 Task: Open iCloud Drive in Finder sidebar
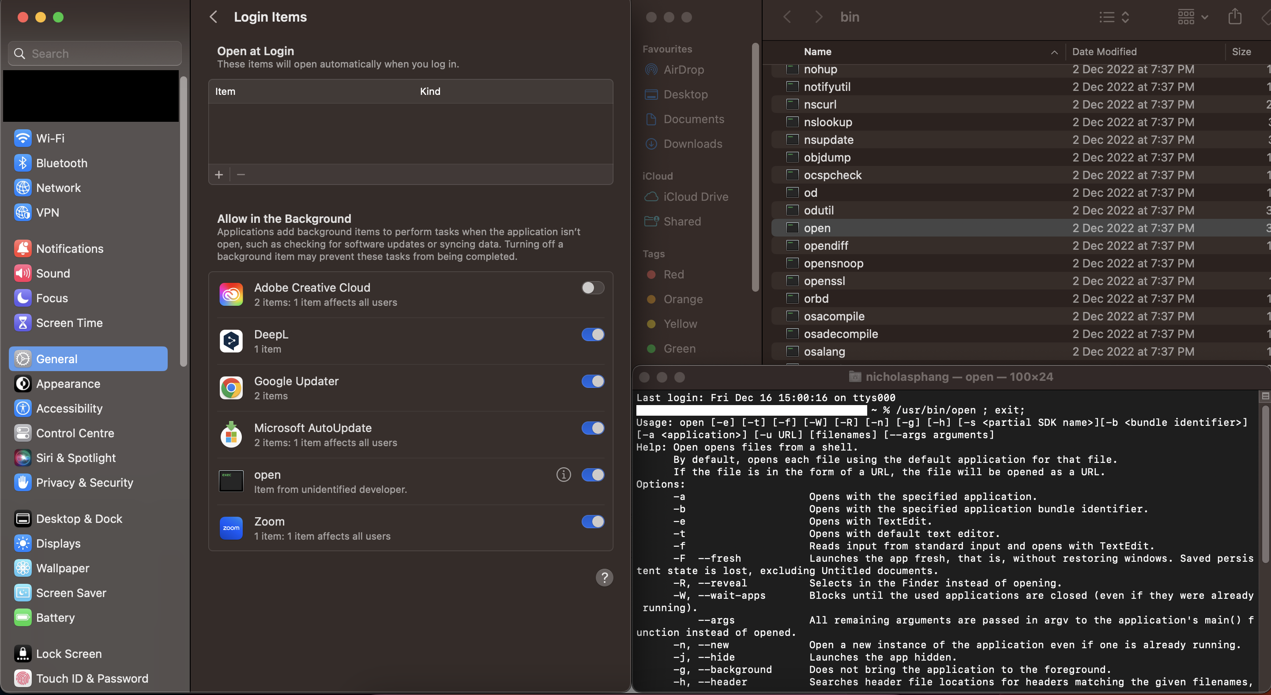[695, 197]
